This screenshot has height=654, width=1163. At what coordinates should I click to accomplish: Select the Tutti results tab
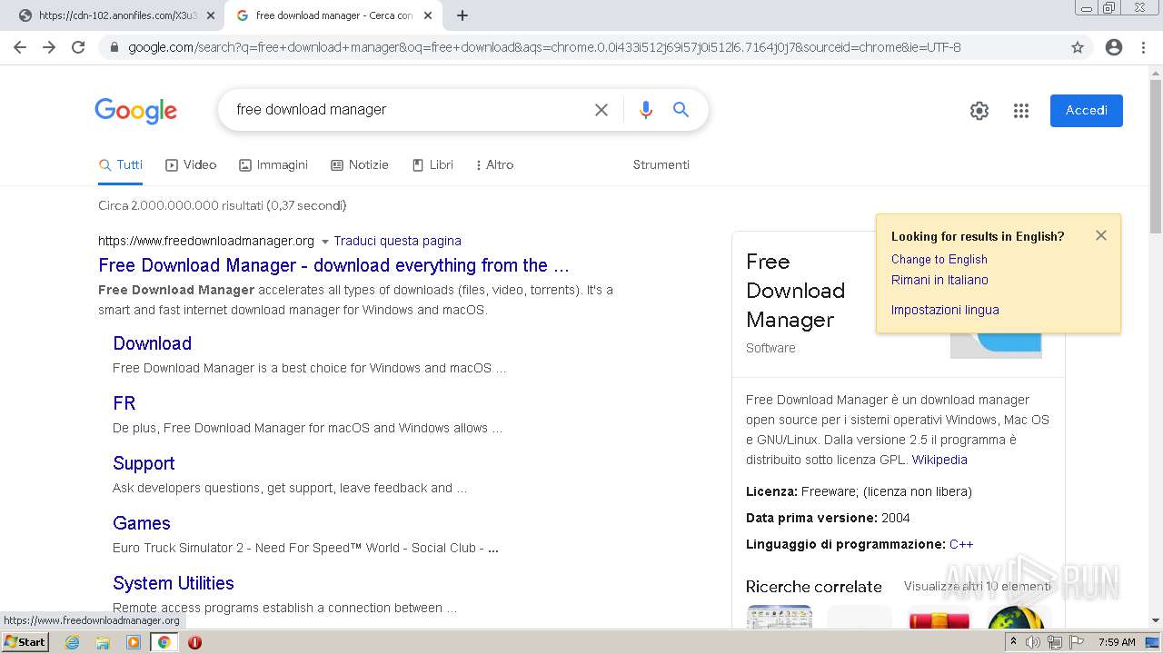[121, 164]
